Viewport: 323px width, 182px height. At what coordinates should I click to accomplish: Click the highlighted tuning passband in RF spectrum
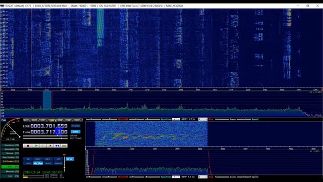tap(47, 100)
